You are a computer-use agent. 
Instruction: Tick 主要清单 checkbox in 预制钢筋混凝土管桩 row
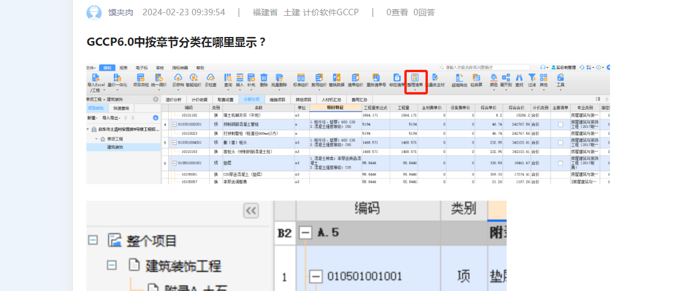(x=560, y=125)
